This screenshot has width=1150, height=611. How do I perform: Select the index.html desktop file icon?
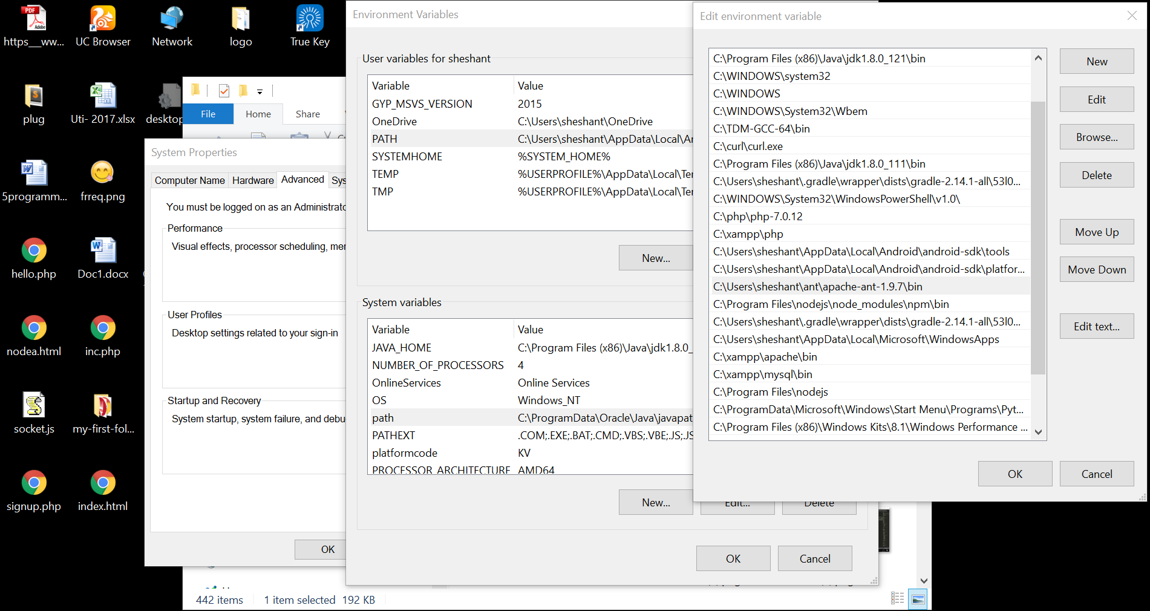[103, 491]
